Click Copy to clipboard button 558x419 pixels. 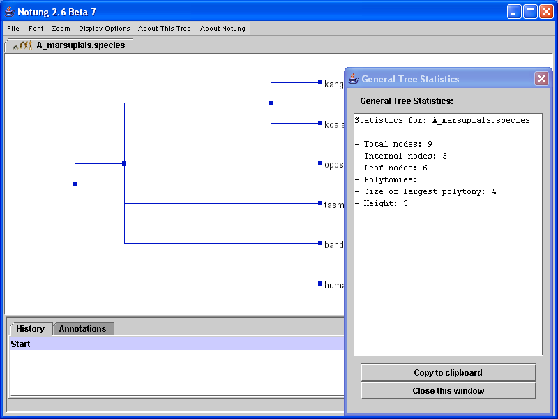click(448, 372)
